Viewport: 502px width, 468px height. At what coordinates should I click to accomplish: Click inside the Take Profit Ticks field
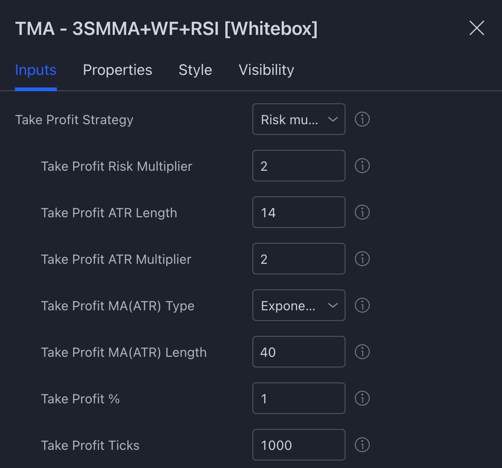click(298, 445)
